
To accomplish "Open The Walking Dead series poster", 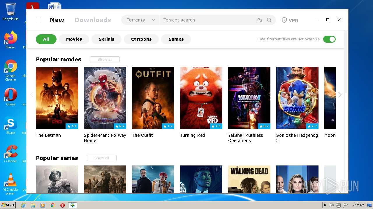I will (249, 179).
